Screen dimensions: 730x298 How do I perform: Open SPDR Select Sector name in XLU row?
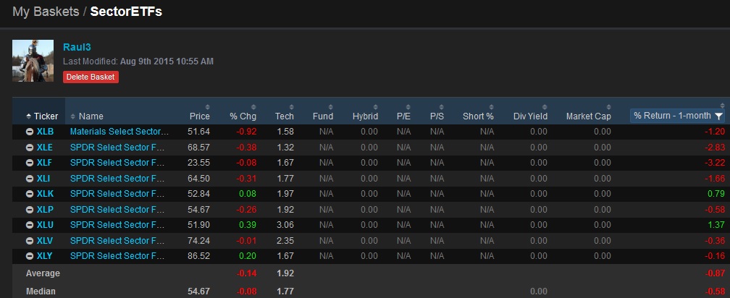(117, 225)
